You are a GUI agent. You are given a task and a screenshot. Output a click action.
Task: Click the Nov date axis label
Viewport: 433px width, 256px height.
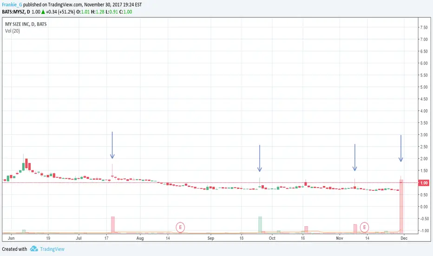tap(340, 238)
